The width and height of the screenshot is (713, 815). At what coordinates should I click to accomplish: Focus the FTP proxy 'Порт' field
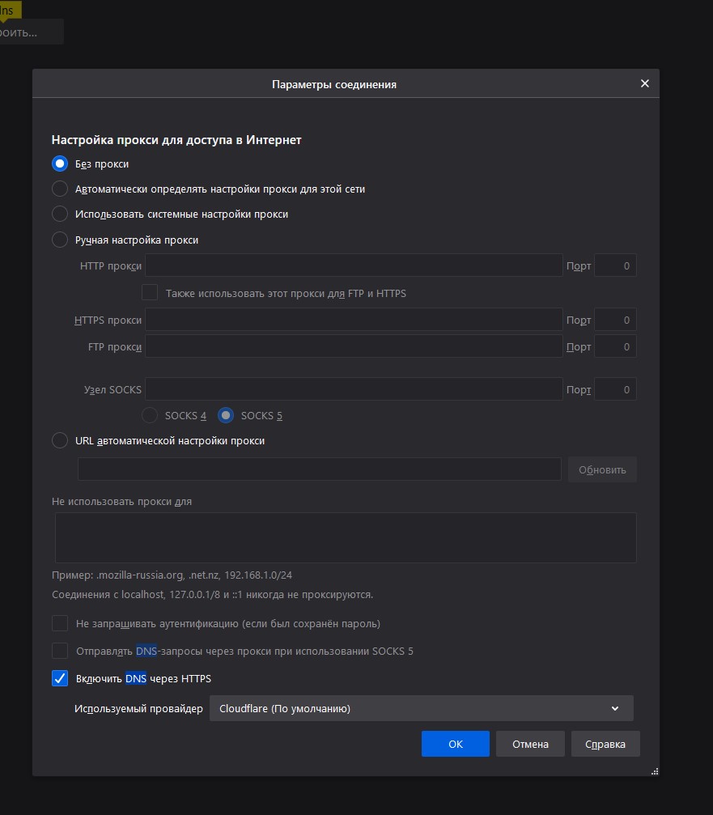615,346
